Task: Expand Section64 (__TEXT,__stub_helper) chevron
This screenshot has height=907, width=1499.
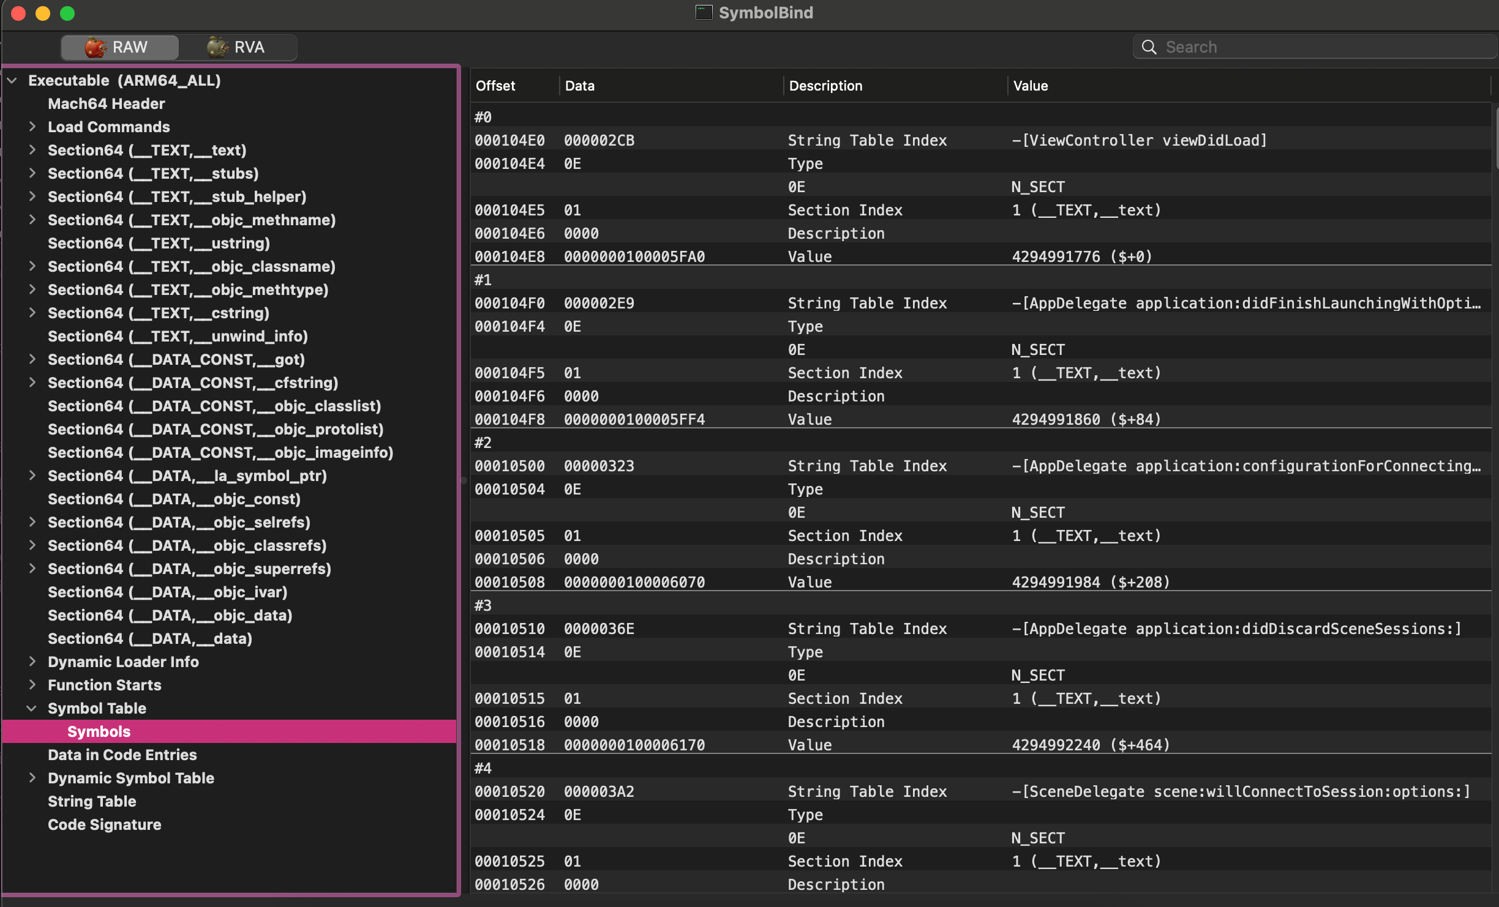Action: click(x=32, y=196)
